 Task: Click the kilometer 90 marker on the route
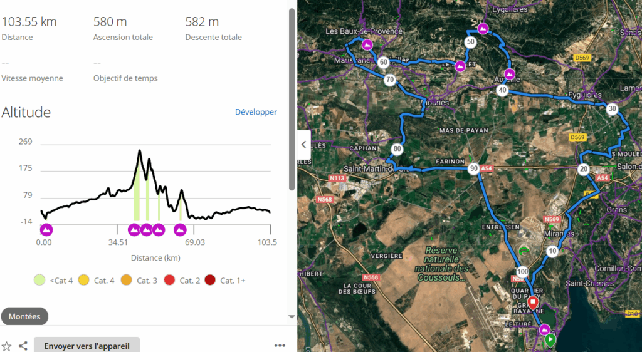[x=473, y=168]
